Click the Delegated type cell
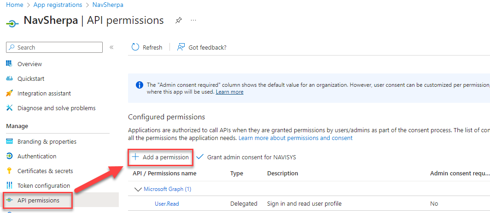This screenshot has width=490, height=213. point(244,204)
